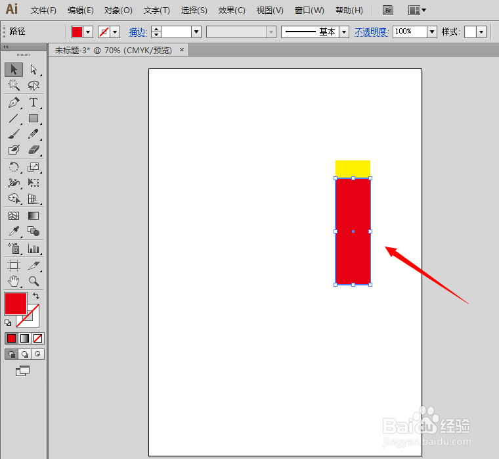
Task: Collapse the tools panel with double arrows
Action: (x=5, y=47)
